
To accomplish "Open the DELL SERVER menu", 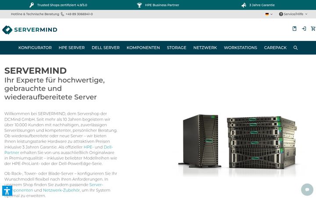I will click(106, 48).
